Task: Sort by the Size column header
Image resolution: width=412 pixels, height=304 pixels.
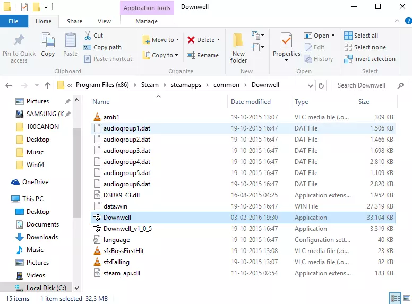Action: [x=376, y=102]
